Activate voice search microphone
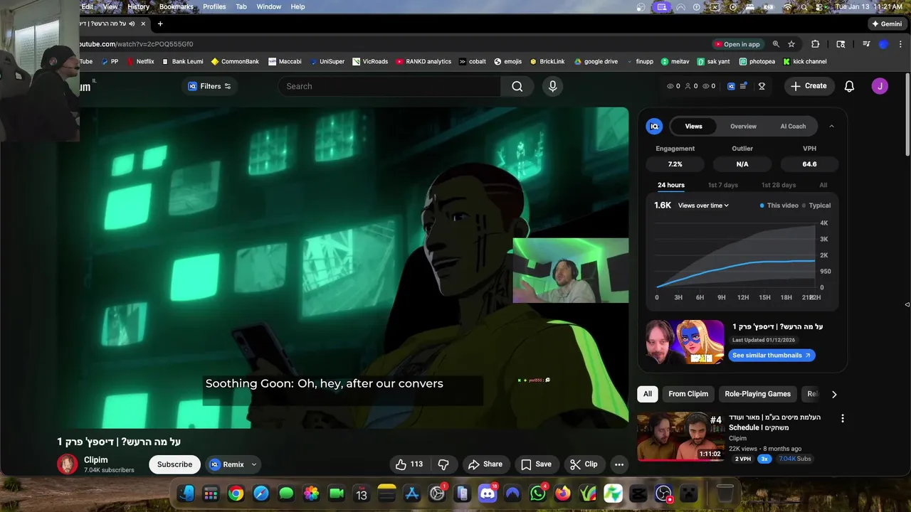 552,86
